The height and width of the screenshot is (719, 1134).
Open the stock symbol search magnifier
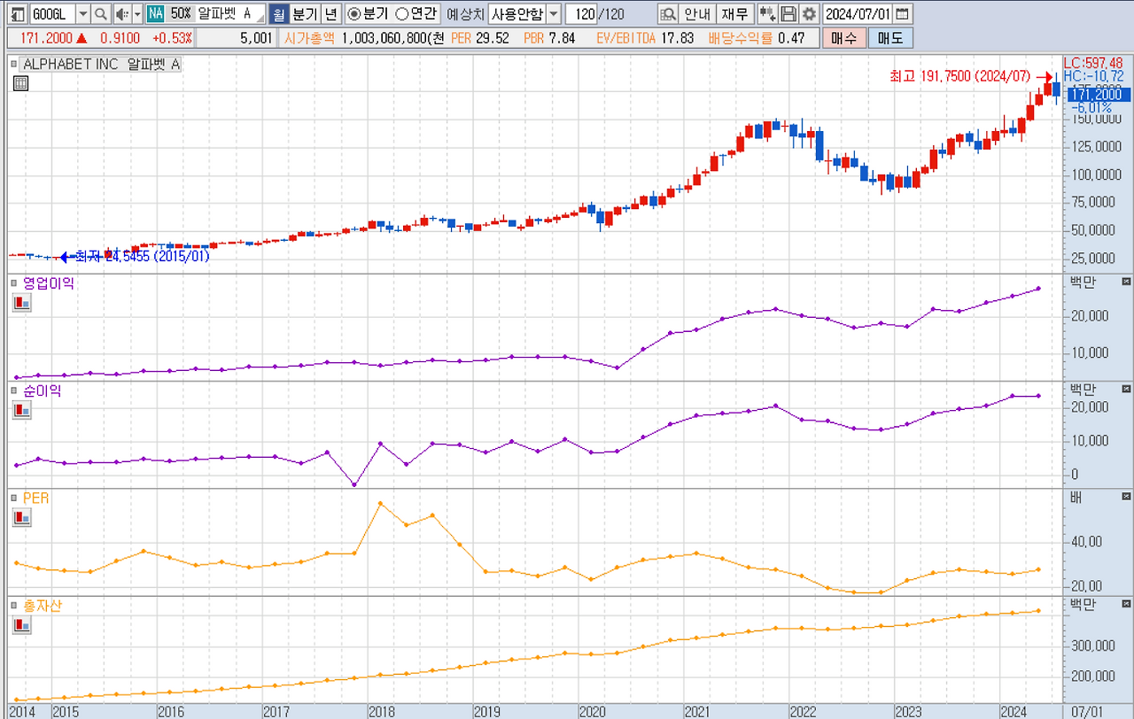tap(101, 14)
